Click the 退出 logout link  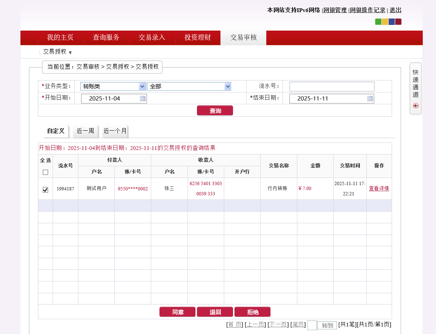(395, 10)
